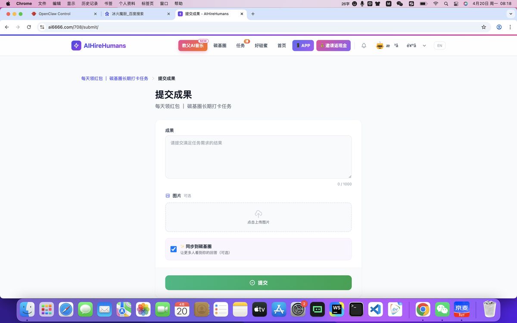
Task: Click the upload cloud icon
Action: [x=258, y=214]
